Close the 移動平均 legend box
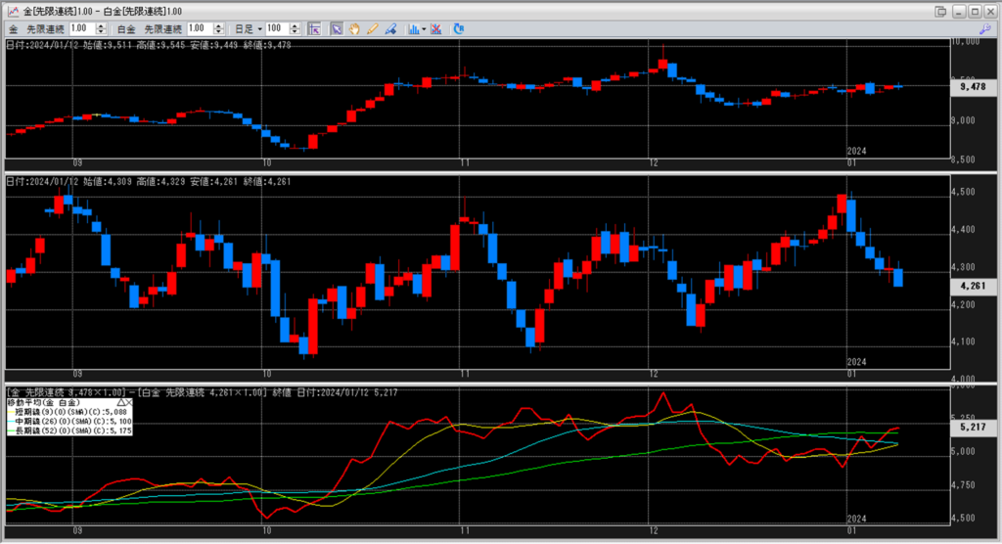 point(128,402)
